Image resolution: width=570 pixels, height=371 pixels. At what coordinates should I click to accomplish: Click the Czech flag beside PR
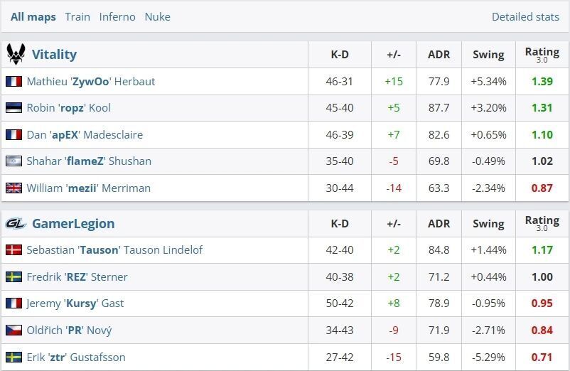click(x=14, y=330)
